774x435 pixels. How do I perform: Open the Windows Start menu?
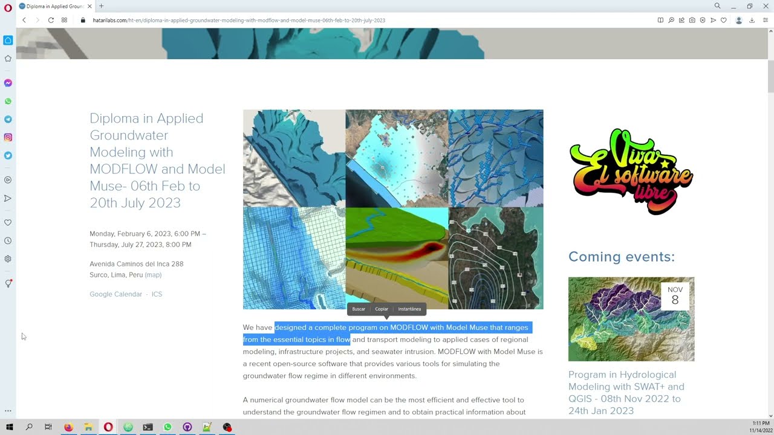pyautogui.click(x=10, y=427)
